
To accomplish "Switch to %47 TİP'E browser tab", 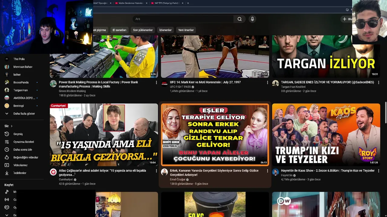I will [167, 3].
